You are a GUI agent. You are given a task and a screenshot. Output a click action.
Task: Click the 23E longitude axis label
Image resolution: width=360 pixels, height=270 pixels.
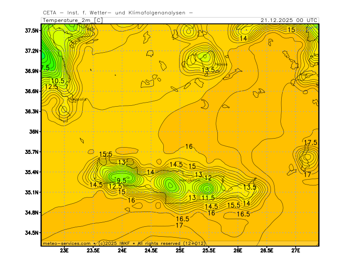pyautogui.click(x=64, y=250)
